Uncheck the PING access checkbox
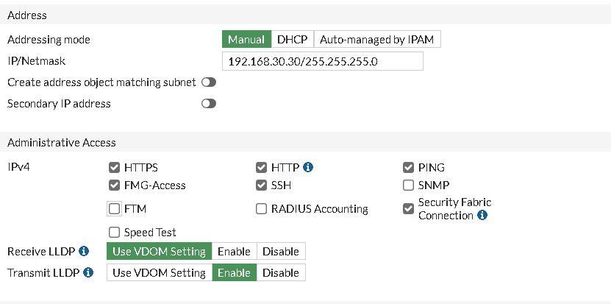The width and height of the screenshot is (611, 304). (408, 168)
